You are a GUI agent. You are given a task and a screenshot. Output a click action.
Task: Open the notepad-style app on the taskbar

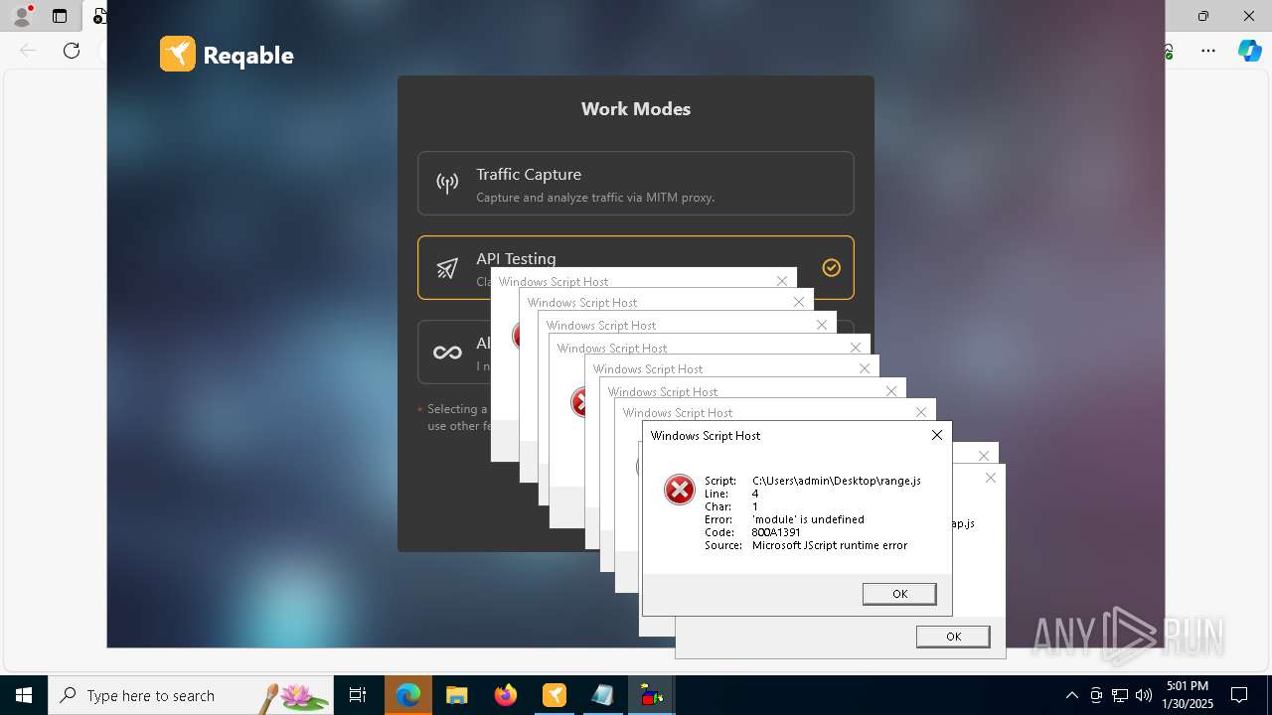[x=603, y=695]
